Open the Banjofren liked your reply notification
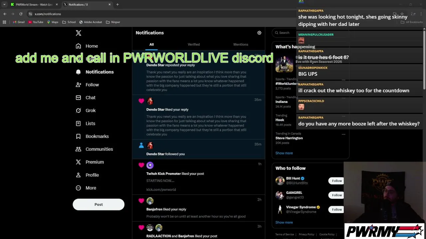Viewport: 426px width, 239px height. tap(199, 208)
